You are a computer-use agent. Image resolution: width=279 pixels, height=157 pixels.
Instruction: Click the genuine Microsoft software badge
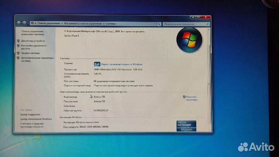186,126
